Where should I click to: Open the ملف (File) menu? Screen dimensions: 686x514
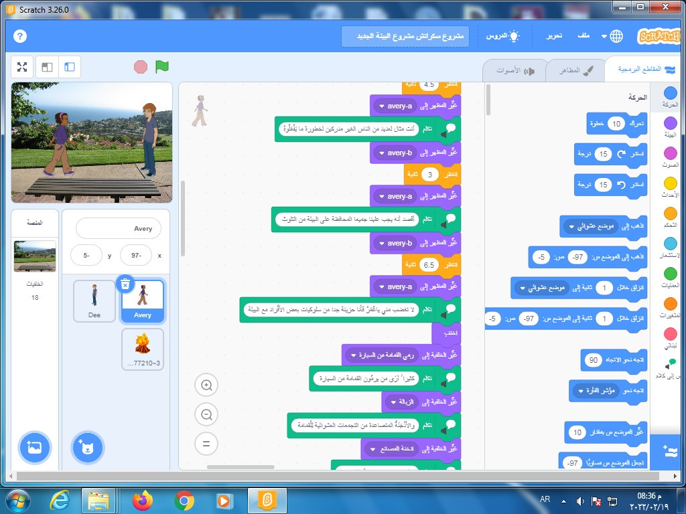(x=584, y=36)
